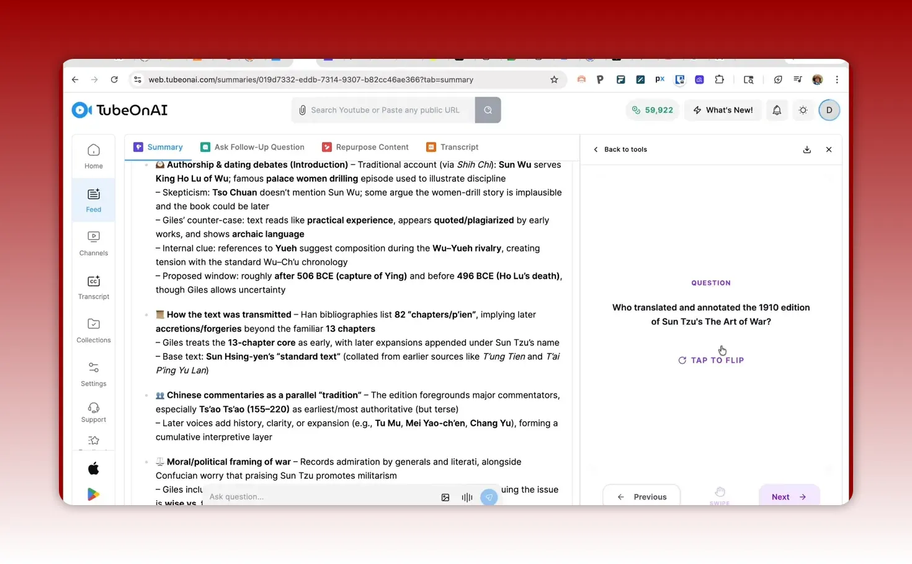
Task: Go to the next flashcard
Action: coord(789,496)
